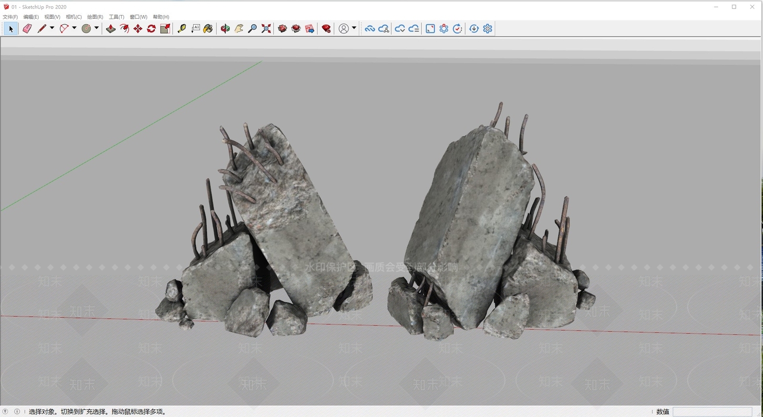Viewport: 763px width, 417px height.
Task: Click the Trimble Connect gear icon
Action: pos(487,29)
